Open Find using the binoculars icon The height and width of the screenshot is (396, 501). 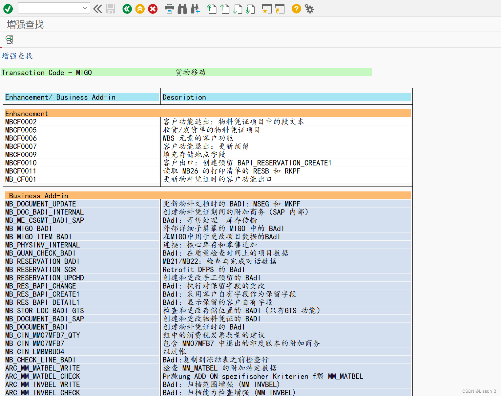click(182, 9)
